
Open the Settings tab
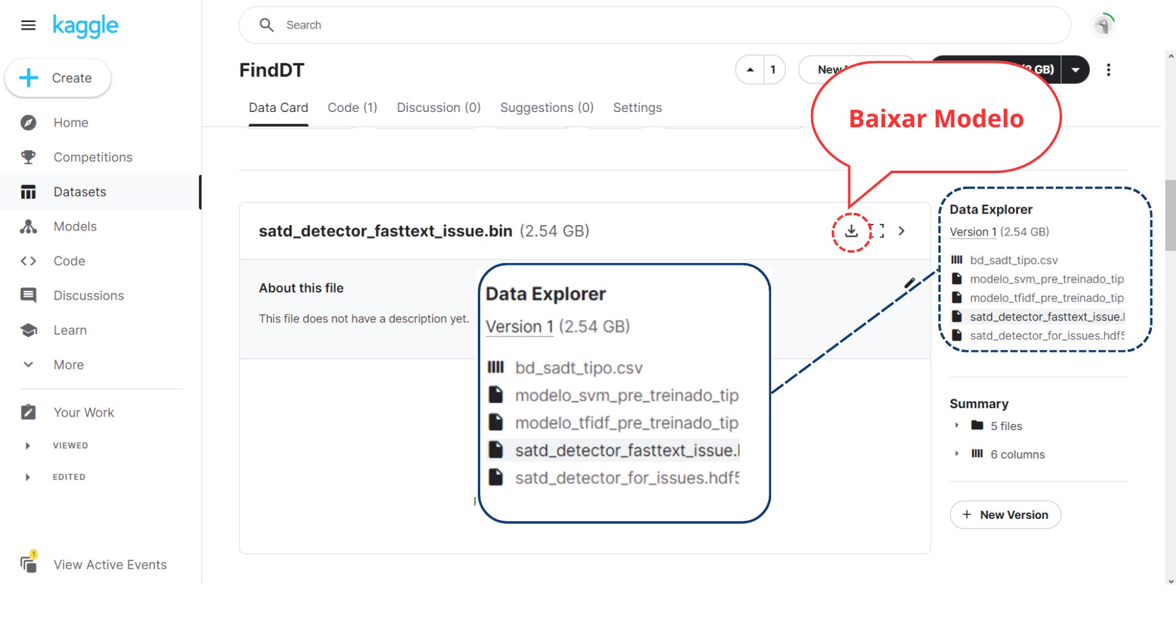[637, 108]
